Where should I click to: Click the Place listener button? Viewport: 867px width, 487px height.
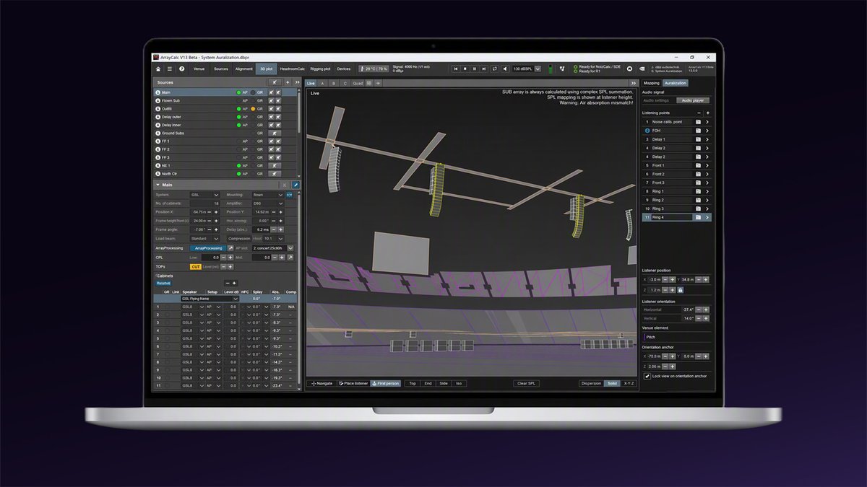(x=353, y=383)
